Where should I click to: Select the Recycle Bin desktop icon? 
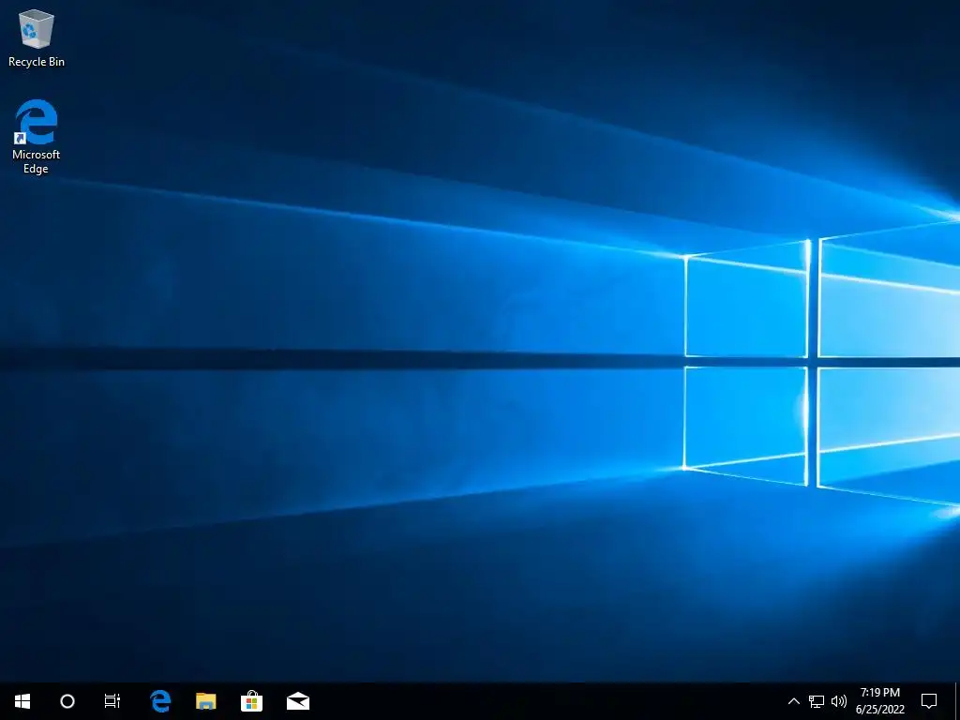pyautogui.click(x=37, y=37)
